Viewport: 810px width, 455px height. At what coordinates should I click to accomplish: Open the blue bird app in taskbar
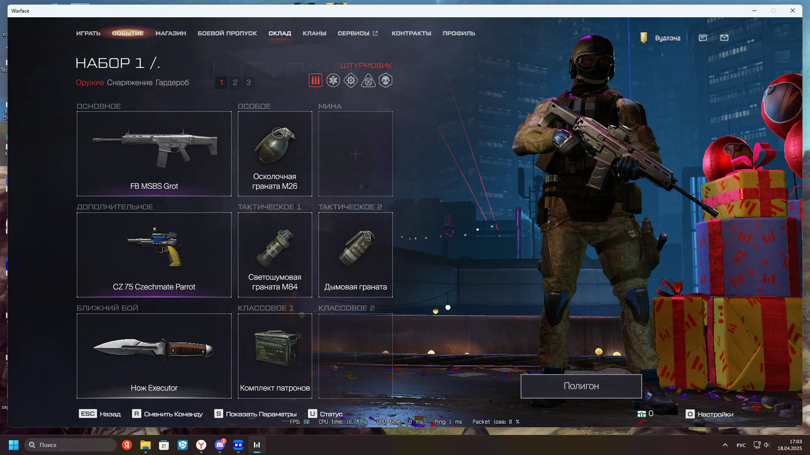(x=183, y=445)
